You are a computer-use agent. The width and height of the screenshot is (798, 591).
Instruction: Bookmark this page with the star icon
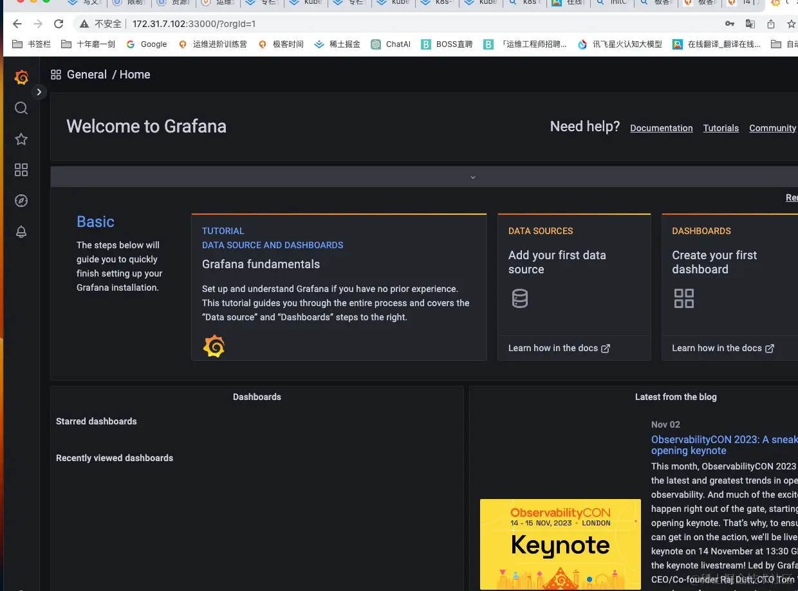(x=792, y=24)
